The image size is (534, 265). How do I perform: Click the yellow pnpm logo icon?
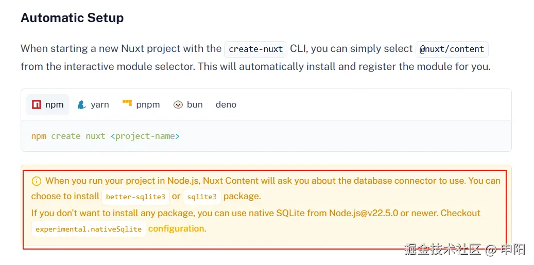coord(127,104)
